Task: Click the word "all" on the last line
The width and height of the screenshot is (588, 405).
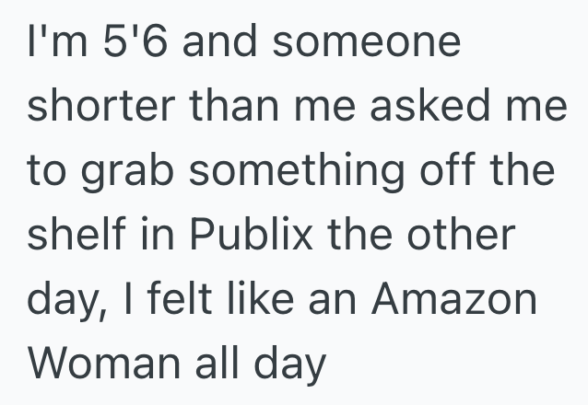Action: (216, 364)
